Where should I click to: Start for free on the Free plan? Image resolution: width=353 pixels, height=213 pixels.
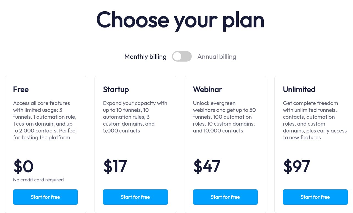[45, 197]
